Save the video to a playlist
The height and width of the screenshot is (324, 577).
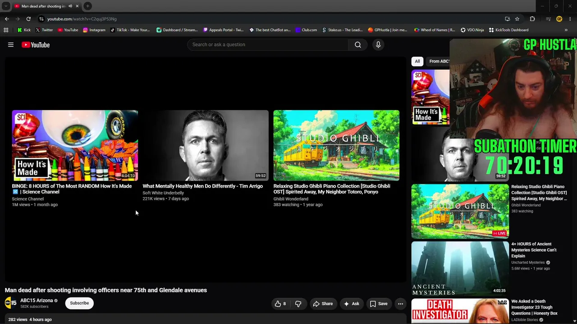pyautogui.click(x=379, y=304)
